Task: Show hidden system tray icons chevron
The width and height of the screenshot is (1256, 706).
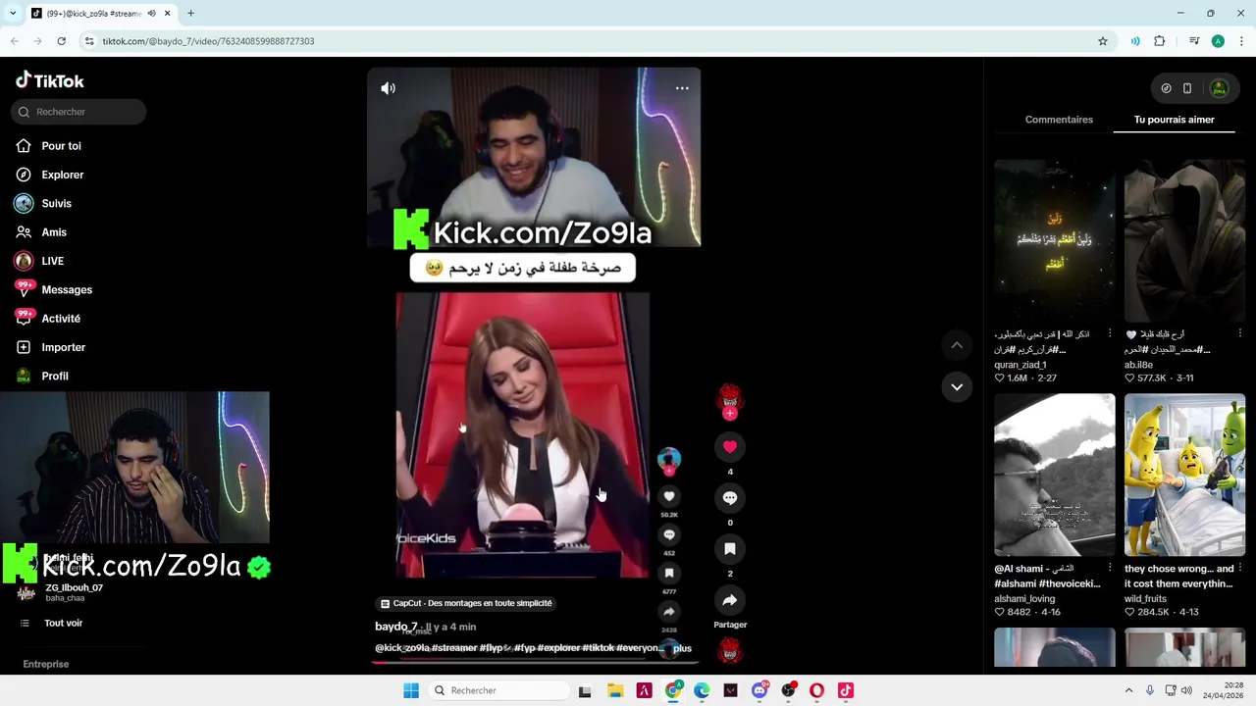Action: tap(1128, 690)
